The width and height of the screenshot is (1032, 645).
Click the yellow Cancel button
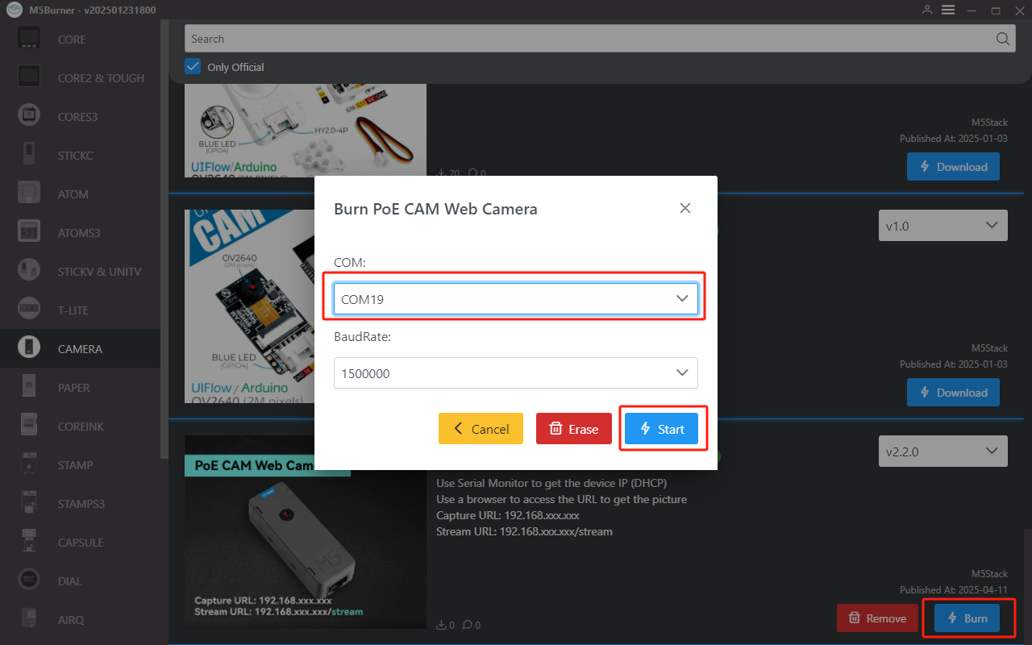click(x=481, y=429)
